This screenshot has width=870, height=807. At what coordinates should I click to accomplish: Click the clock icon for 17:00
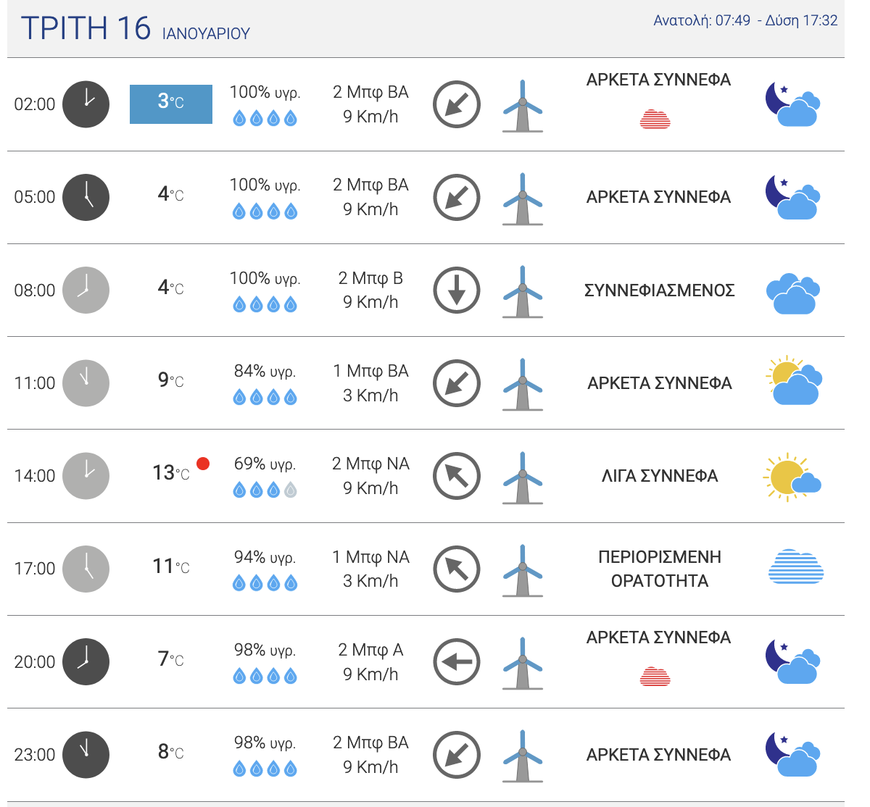[86, 569]
